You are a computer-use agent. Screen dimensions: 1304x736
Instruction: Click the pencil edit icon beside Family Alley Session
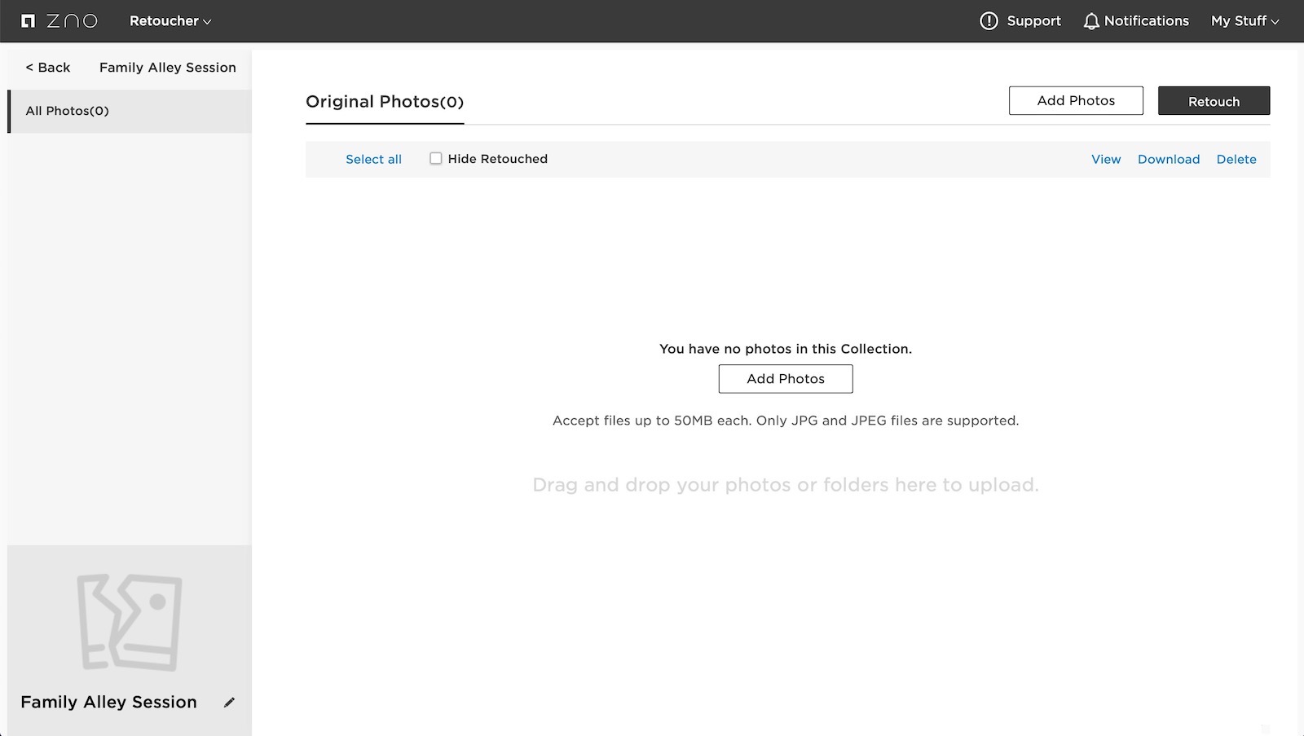(x=230, y=703)
